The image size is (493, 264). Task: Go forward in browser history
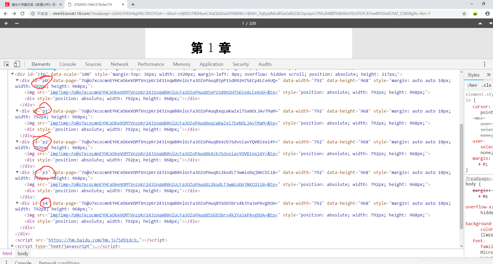(x=14, y=14)
